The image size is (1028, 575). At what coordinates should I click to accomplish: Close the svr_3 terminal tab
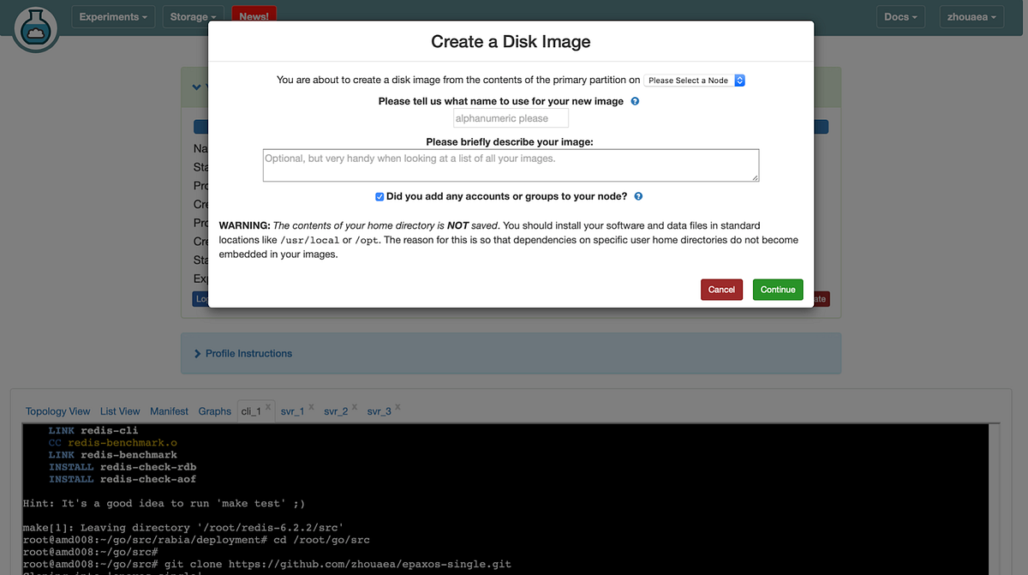pyautogui.click(x=396, y=404)
